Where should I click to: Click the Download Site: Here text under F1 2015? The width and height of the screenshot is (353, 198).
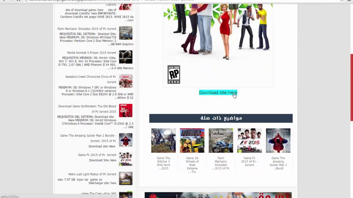point(103,160)
